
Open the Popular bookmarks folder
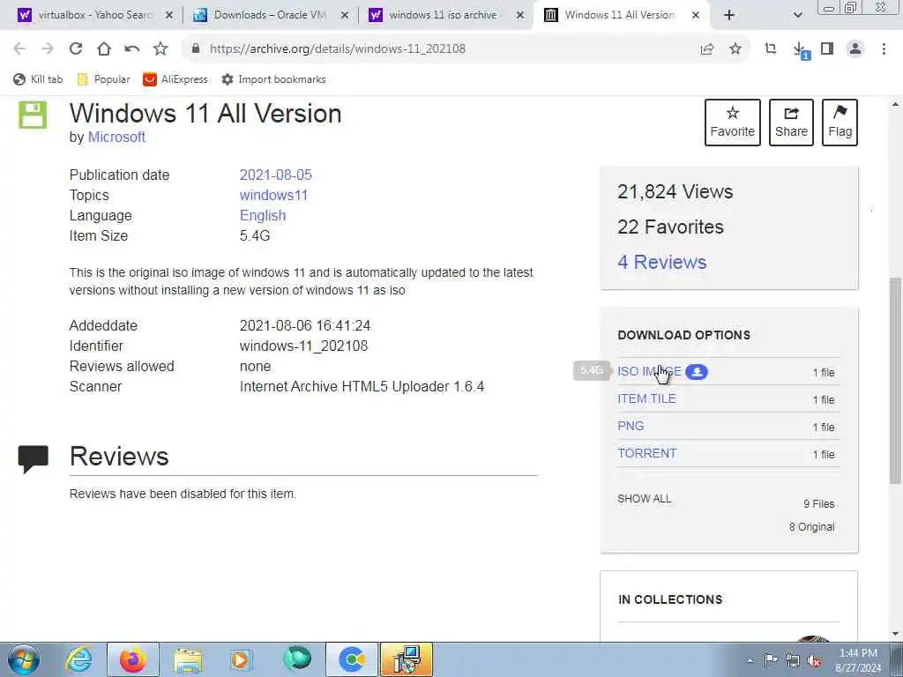coord(104,79)
